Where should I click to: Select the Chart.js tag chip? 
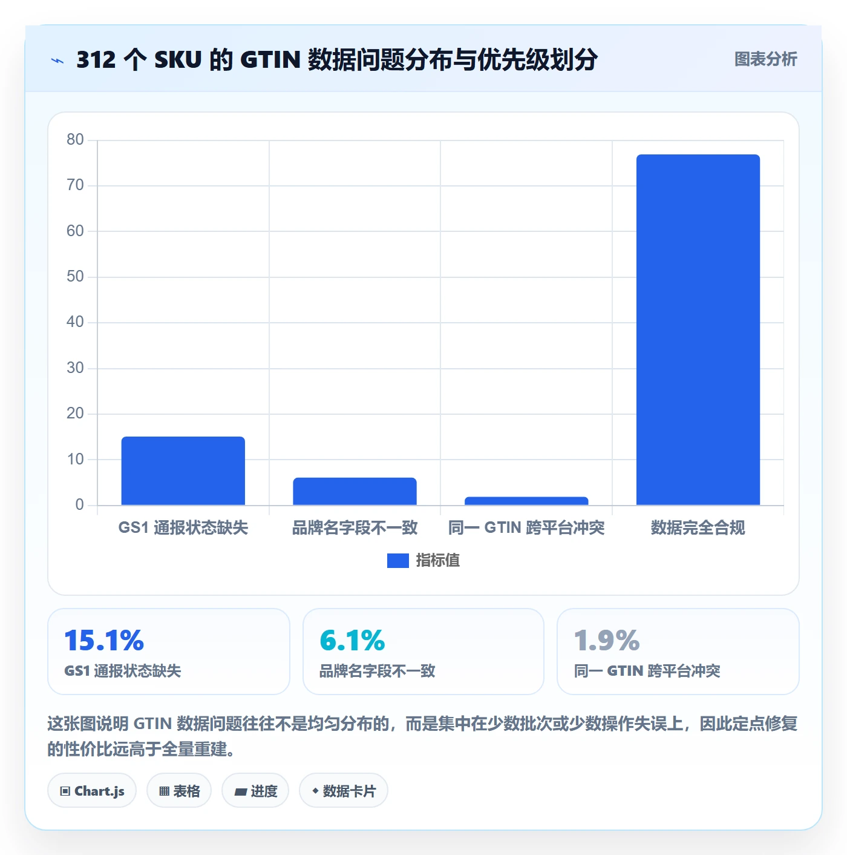(x=92, y=791)
